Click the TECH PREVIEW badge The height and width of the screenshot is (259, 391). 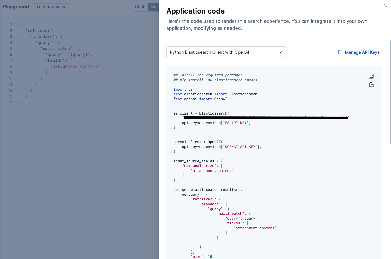click(51, 7)
